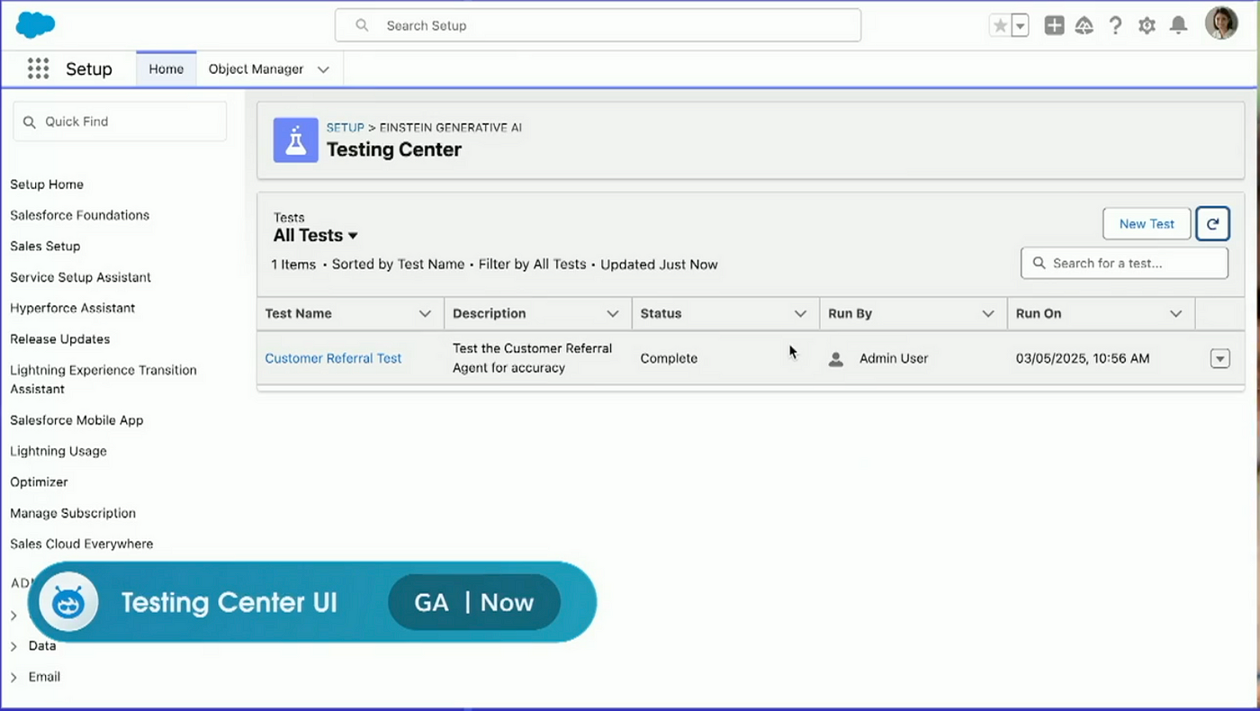Viewport: 1260px width, 711px height.
Task: Open the Description column menu chevron
Action: tap(613, 313)
